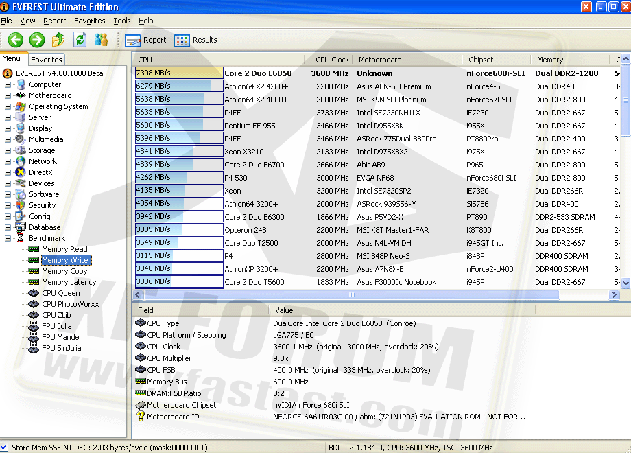Expand the Display tree node
This screenshot has height=453, width=631.
pos(8,128)
